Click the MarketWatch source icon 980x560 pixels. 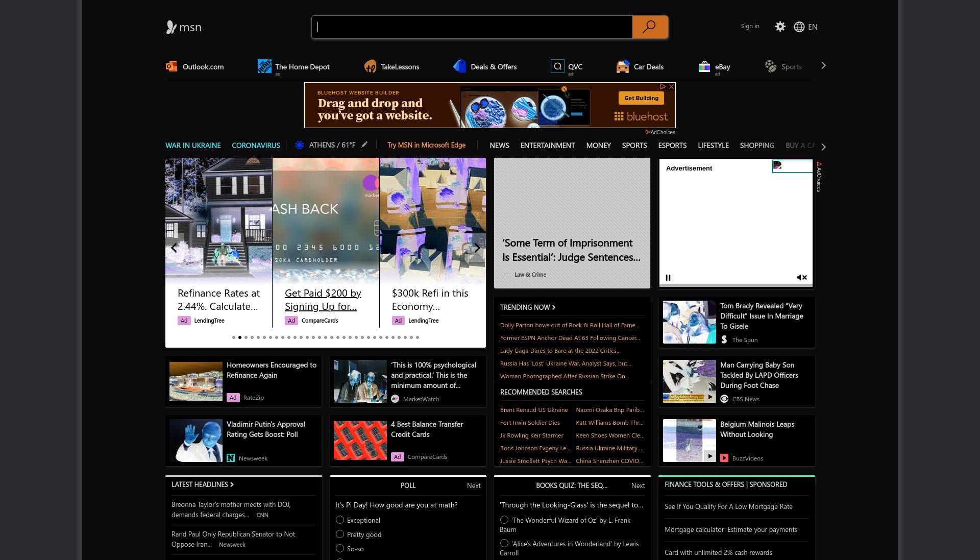pyautogui.click(x=395, y=399)
